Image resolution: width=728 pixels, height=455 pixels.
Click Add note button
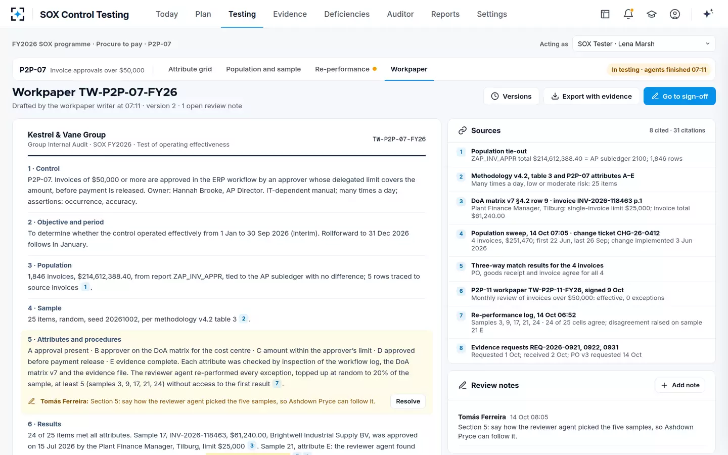pyautogui.click(x=680, y=385)
